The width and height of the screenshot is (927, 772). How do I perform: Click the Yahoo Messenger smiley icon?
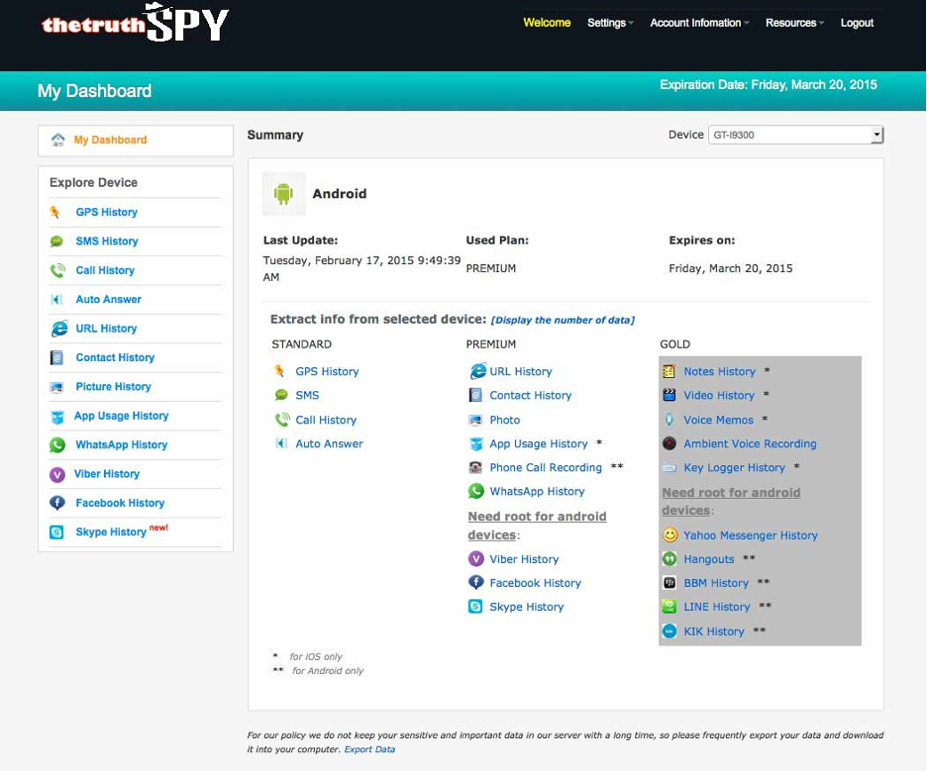pyautogui.click(x=669, y=535)
